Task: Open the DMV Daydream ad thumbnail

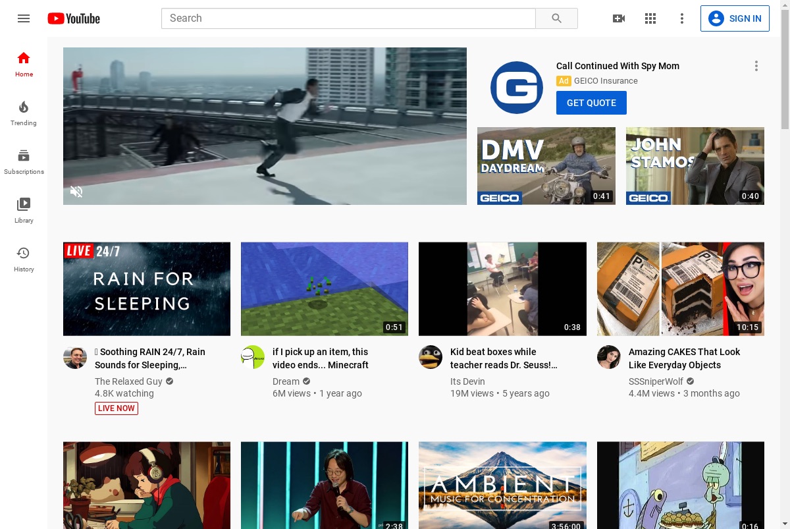Action: click(x=546, y=166)
